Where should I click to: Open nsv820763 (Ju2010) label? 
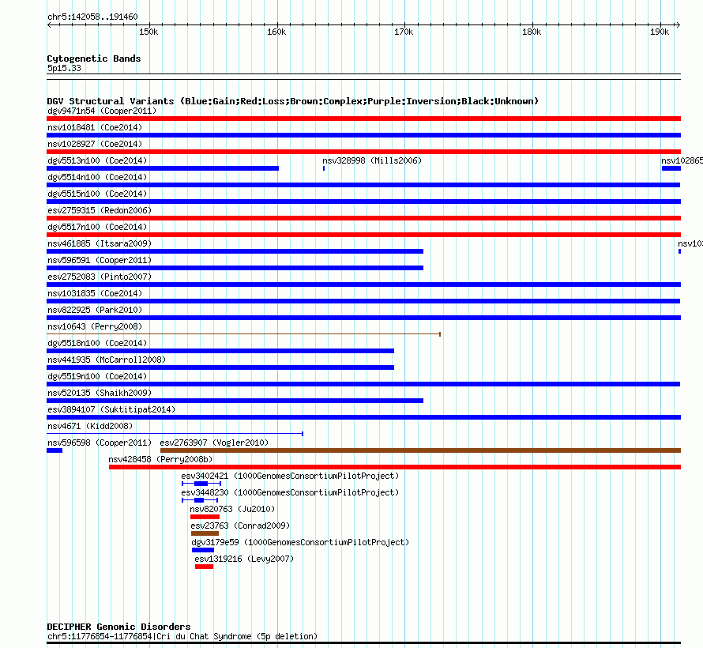232,509
